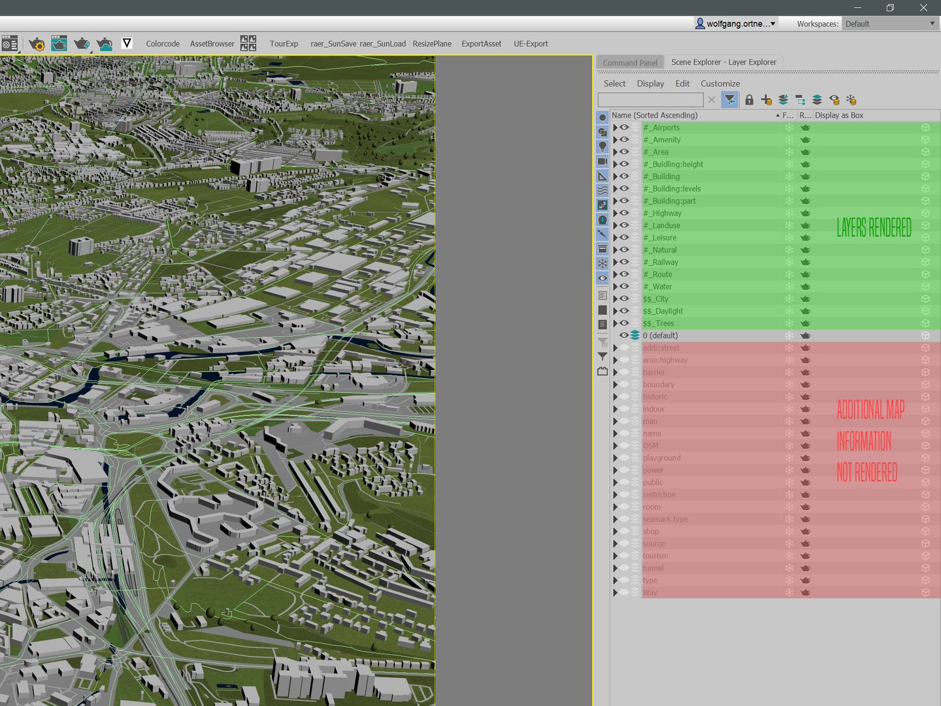Click the UE-Export toolbar button
The width and height of the screenshot is (941, 706).
531,44
